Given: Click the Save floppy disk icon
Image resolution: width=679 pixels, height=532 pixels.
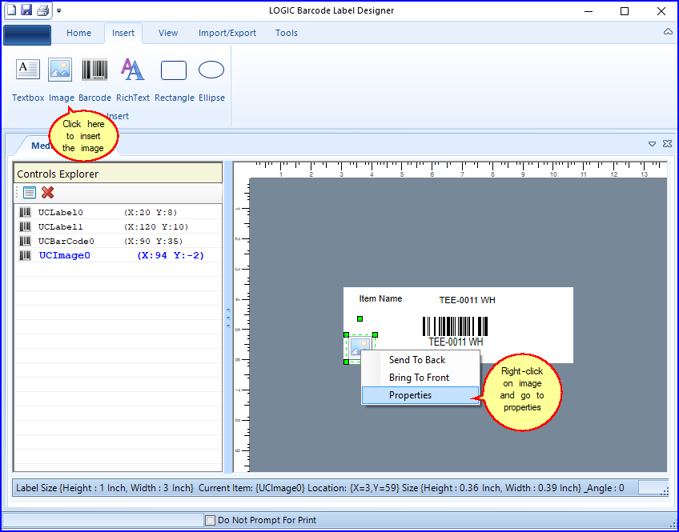Looking at the screenshot, I should click(x=27, y=10).
